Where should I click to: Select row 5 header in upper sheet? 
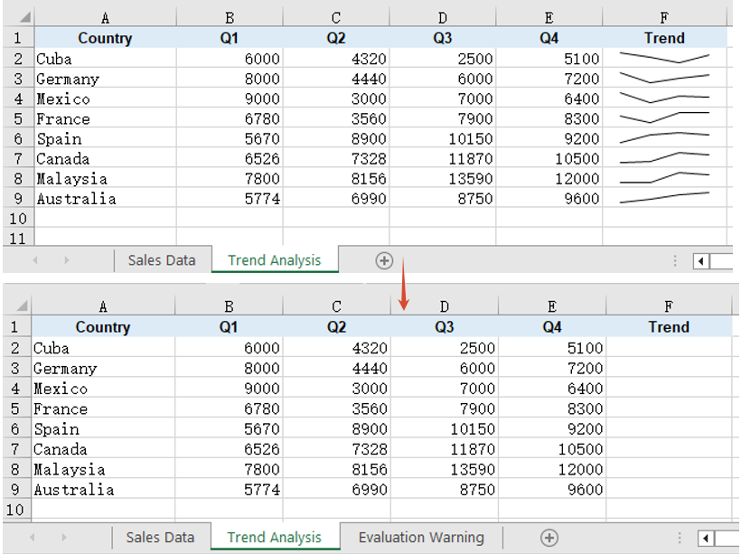pos(18,118)
